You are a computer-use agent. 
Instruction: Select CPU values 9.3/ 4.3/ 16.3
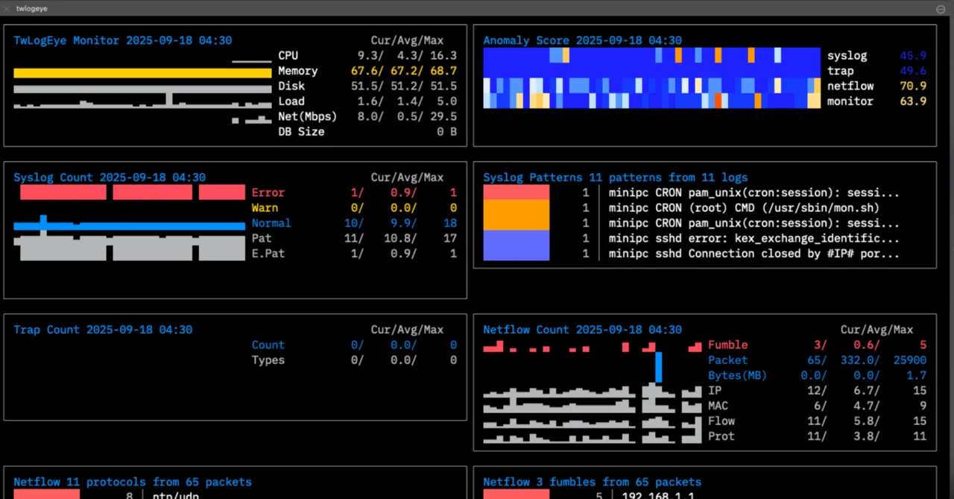point(407,55)
